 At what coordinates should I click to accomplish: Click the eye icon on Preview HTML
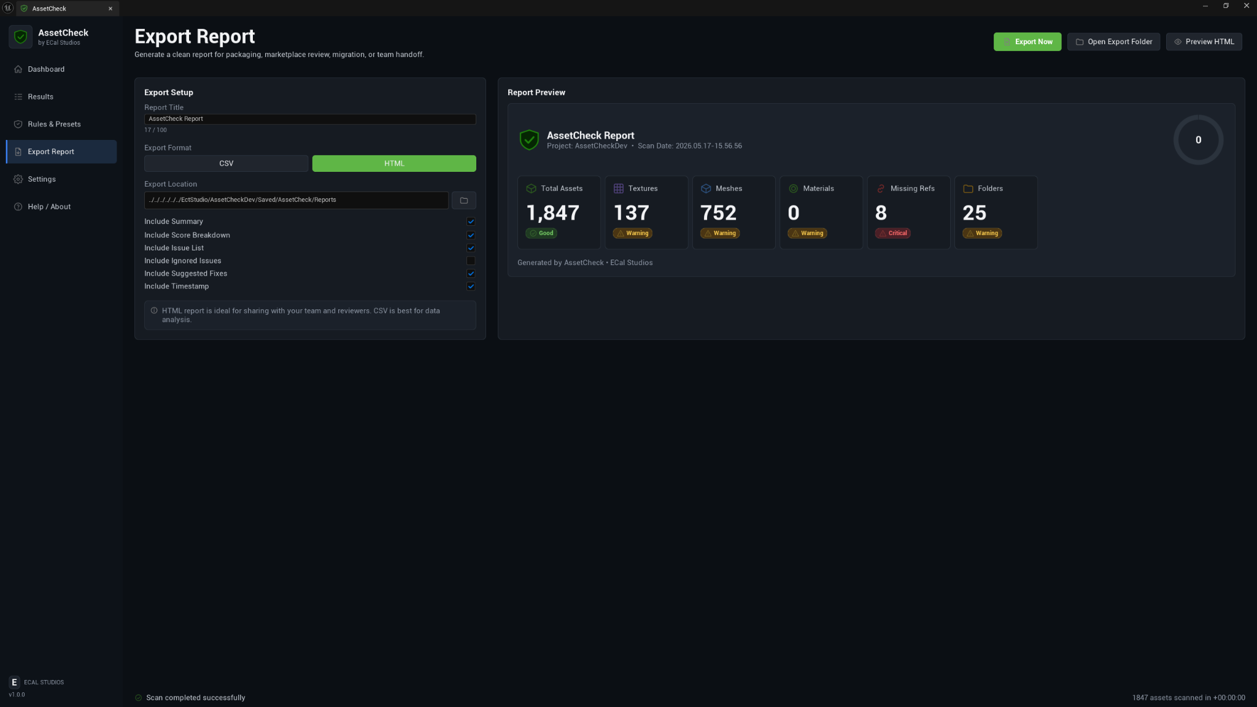[x=1178, y=42]
